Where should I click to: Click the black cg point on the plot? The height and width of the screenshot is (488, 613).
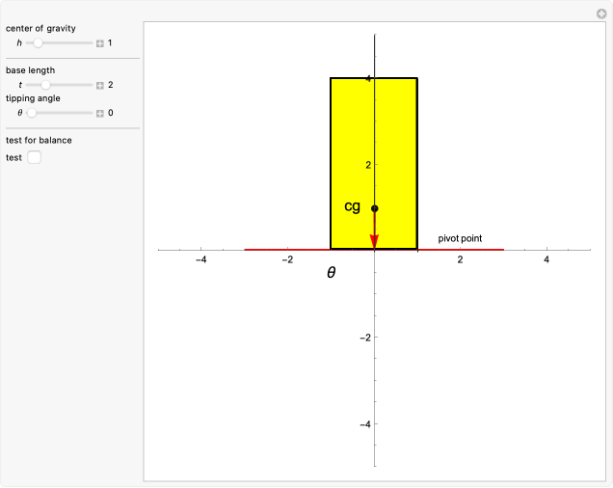[x=374, y=208]
